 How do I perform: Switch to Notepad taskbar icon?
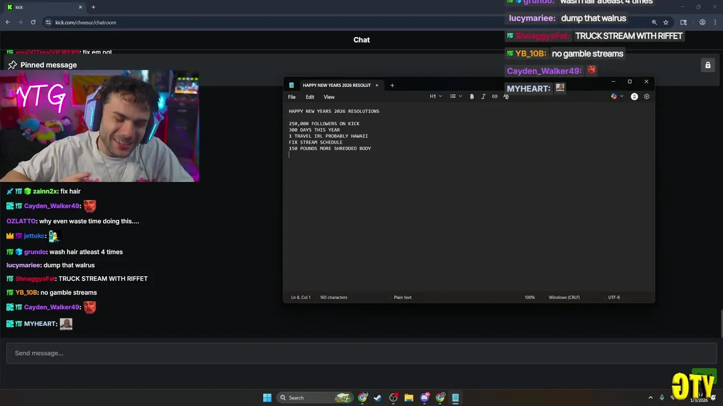(x=455, y=398)
